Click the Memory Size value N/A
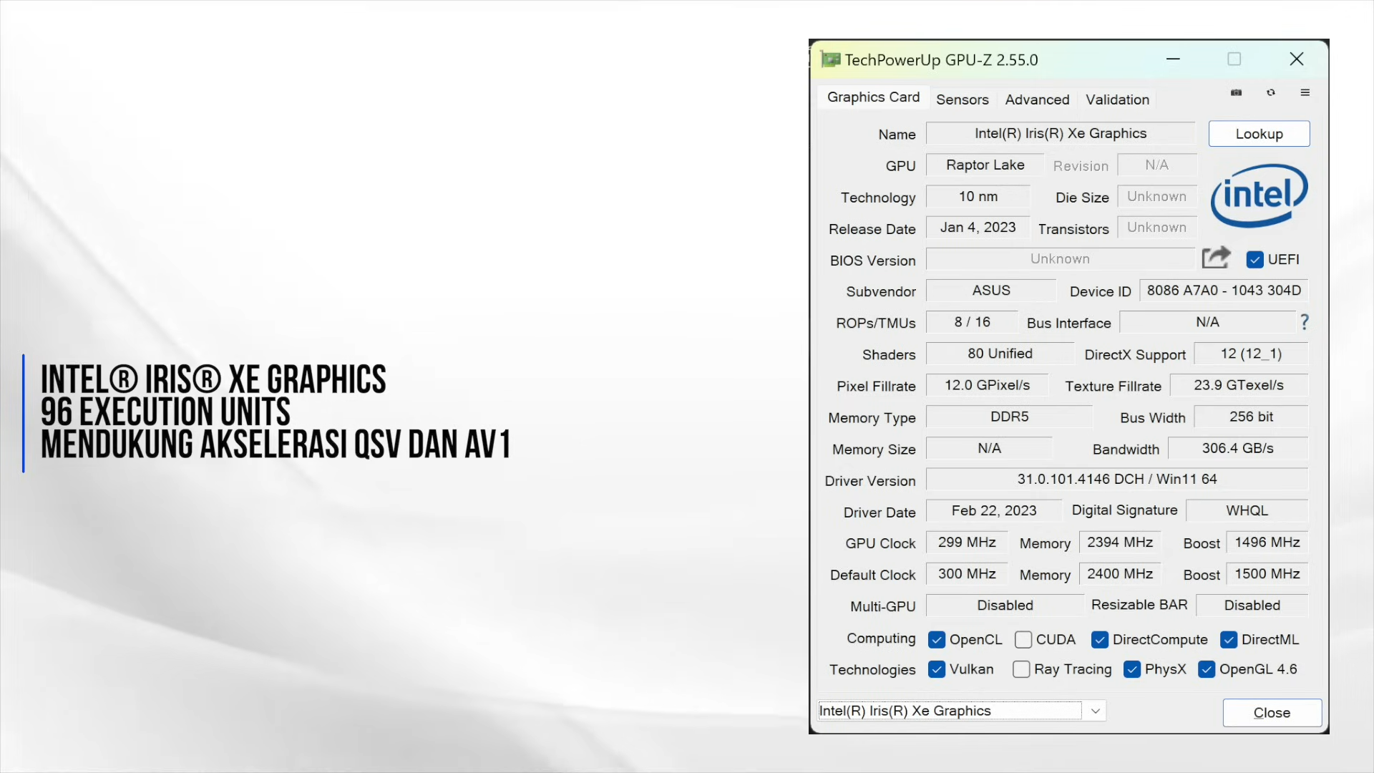This screenshot has width=1374, height=773. (x=989, y=448)
